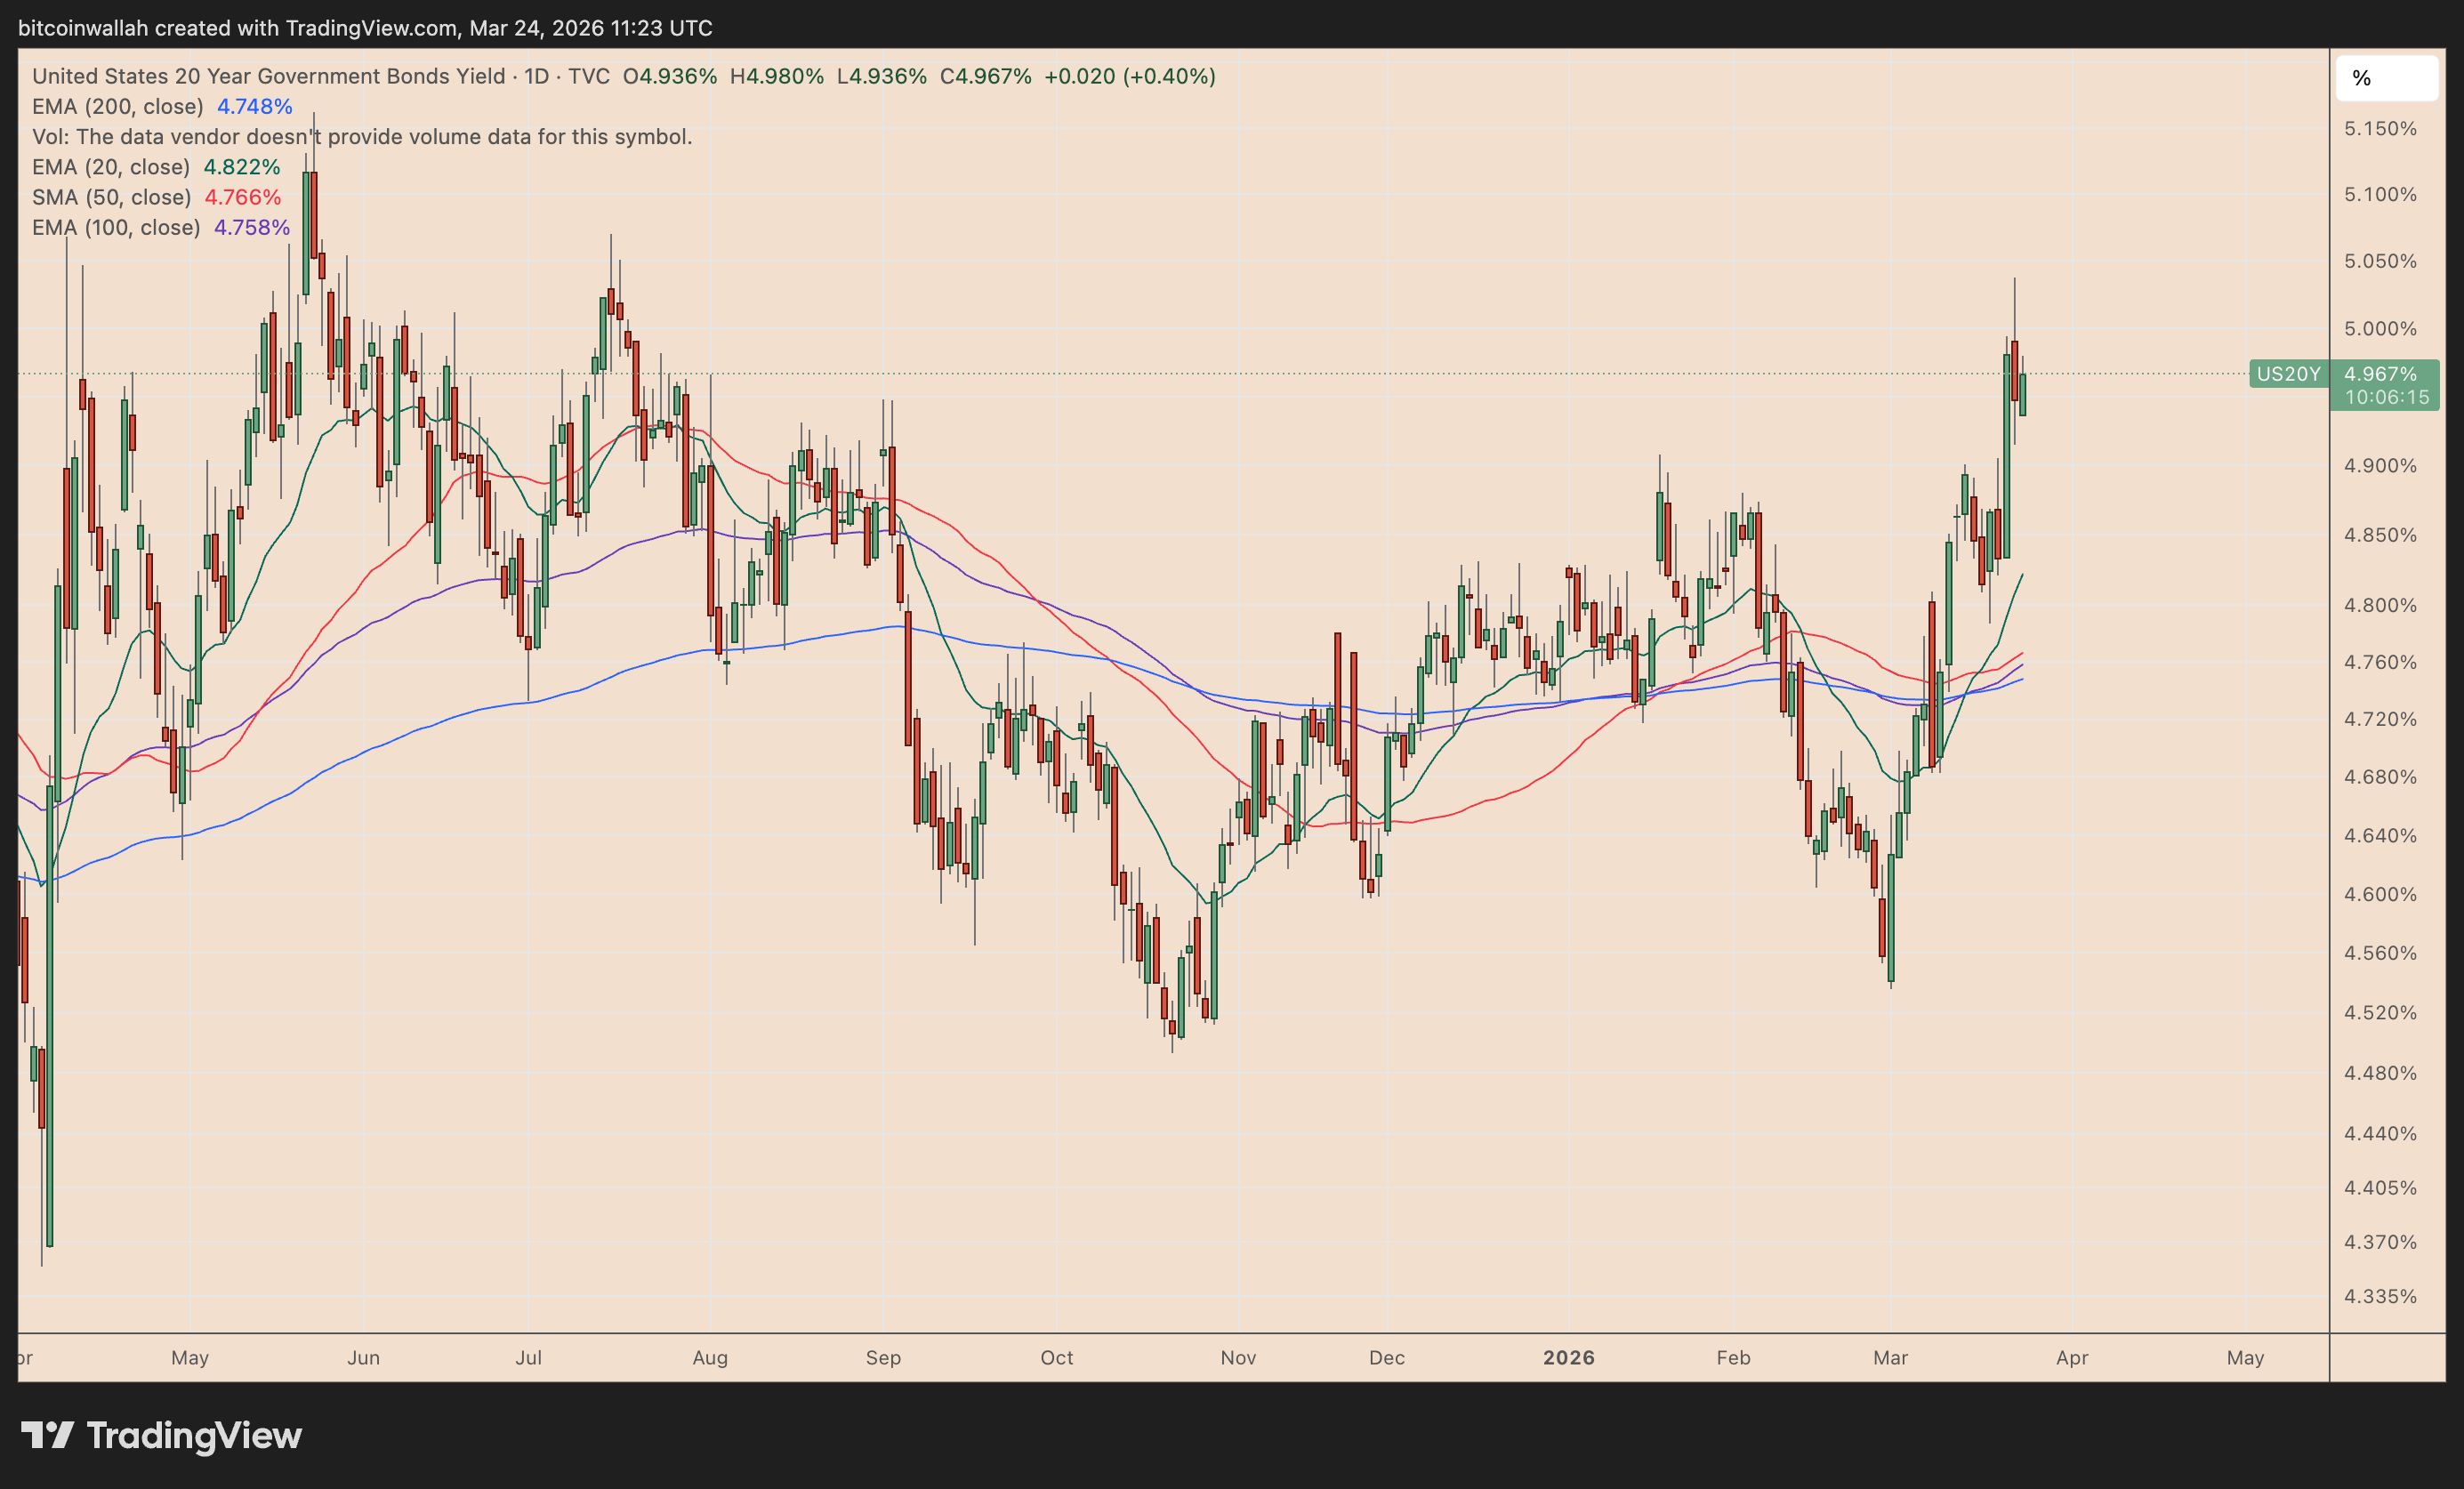Click the TradingView wordmark at bottom left
The image size is (2464, 1489).
coord(194,1435)
